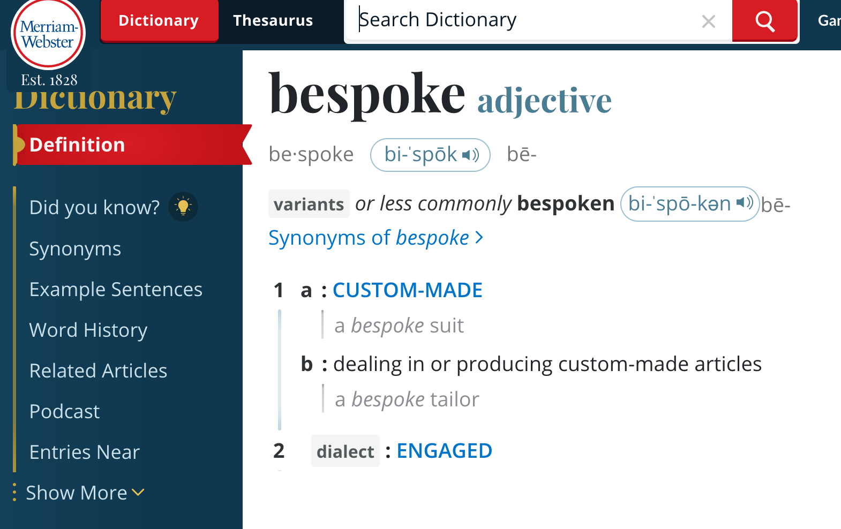The height and width of the screenshot is (529, 841).
Task: Go to Example Sentences in sidebar
Action: click(x=116, y=290)
